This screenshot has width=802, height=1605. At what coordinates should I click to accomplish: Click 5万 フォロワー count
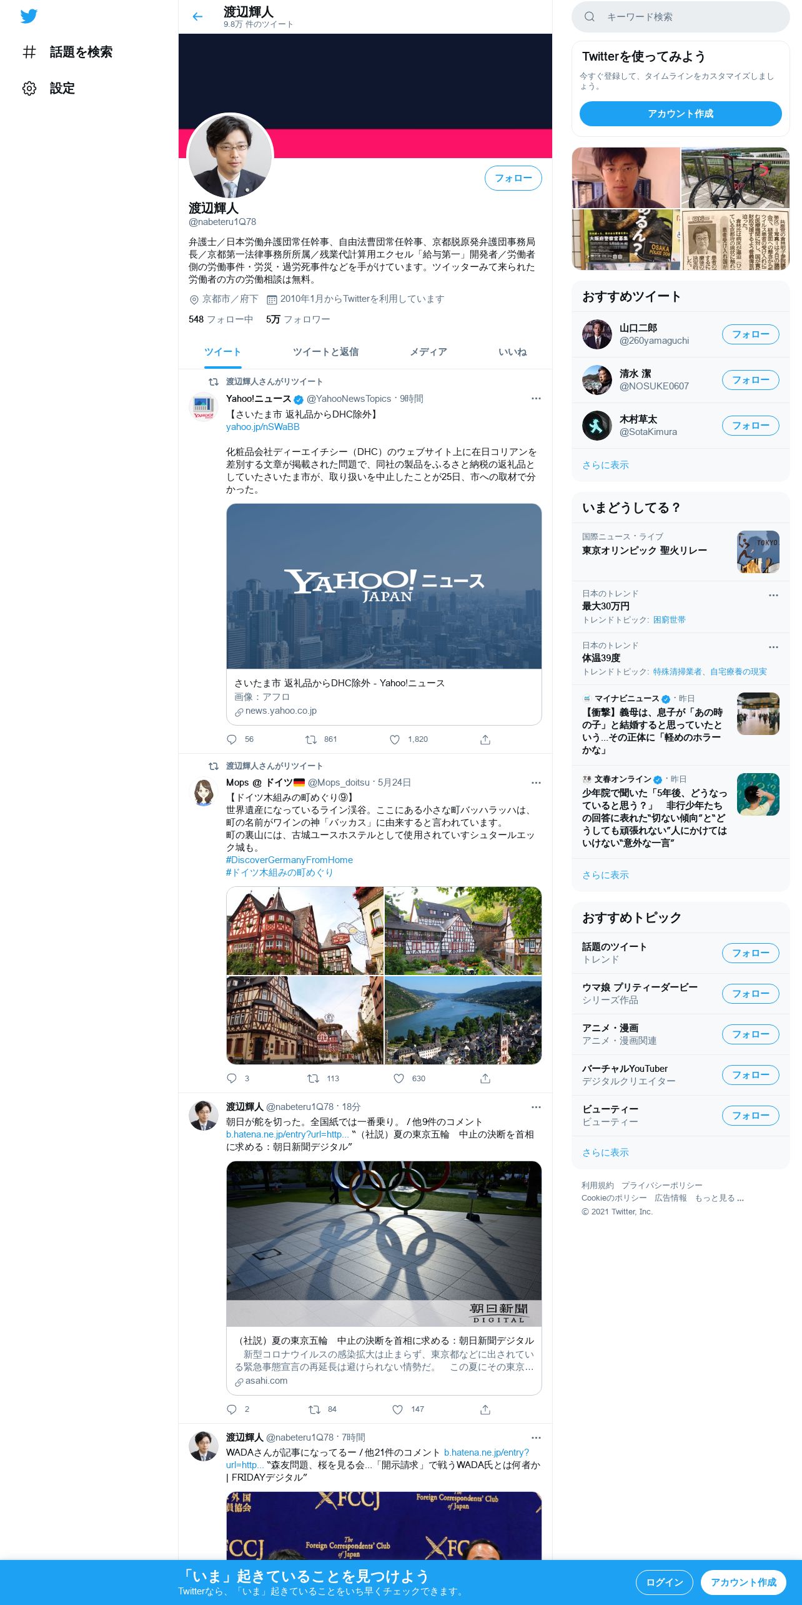(298, 319)
